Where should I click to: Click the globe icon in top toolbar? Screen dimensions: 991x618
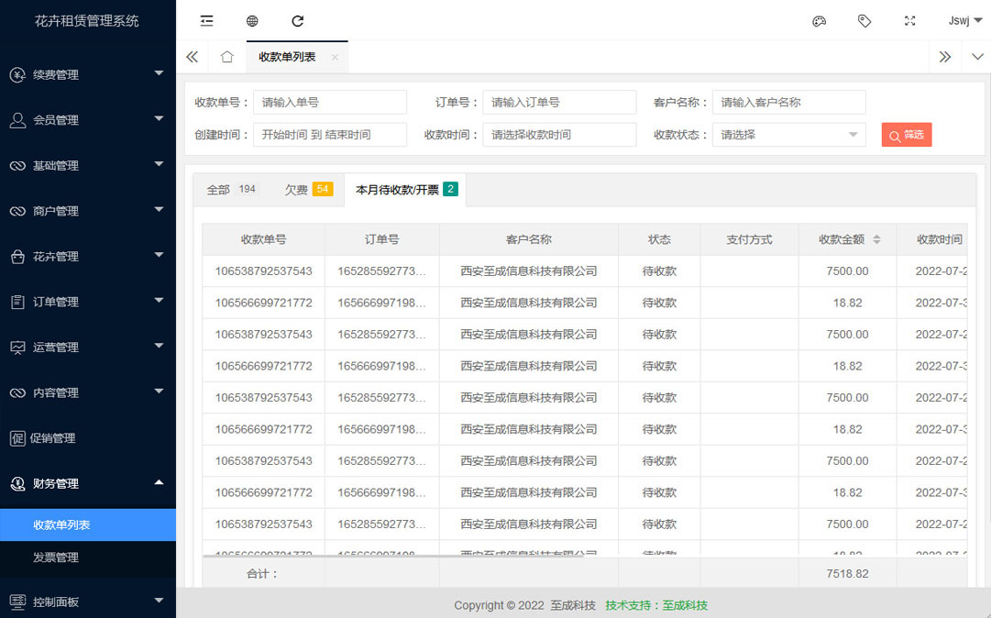[252, 21]
